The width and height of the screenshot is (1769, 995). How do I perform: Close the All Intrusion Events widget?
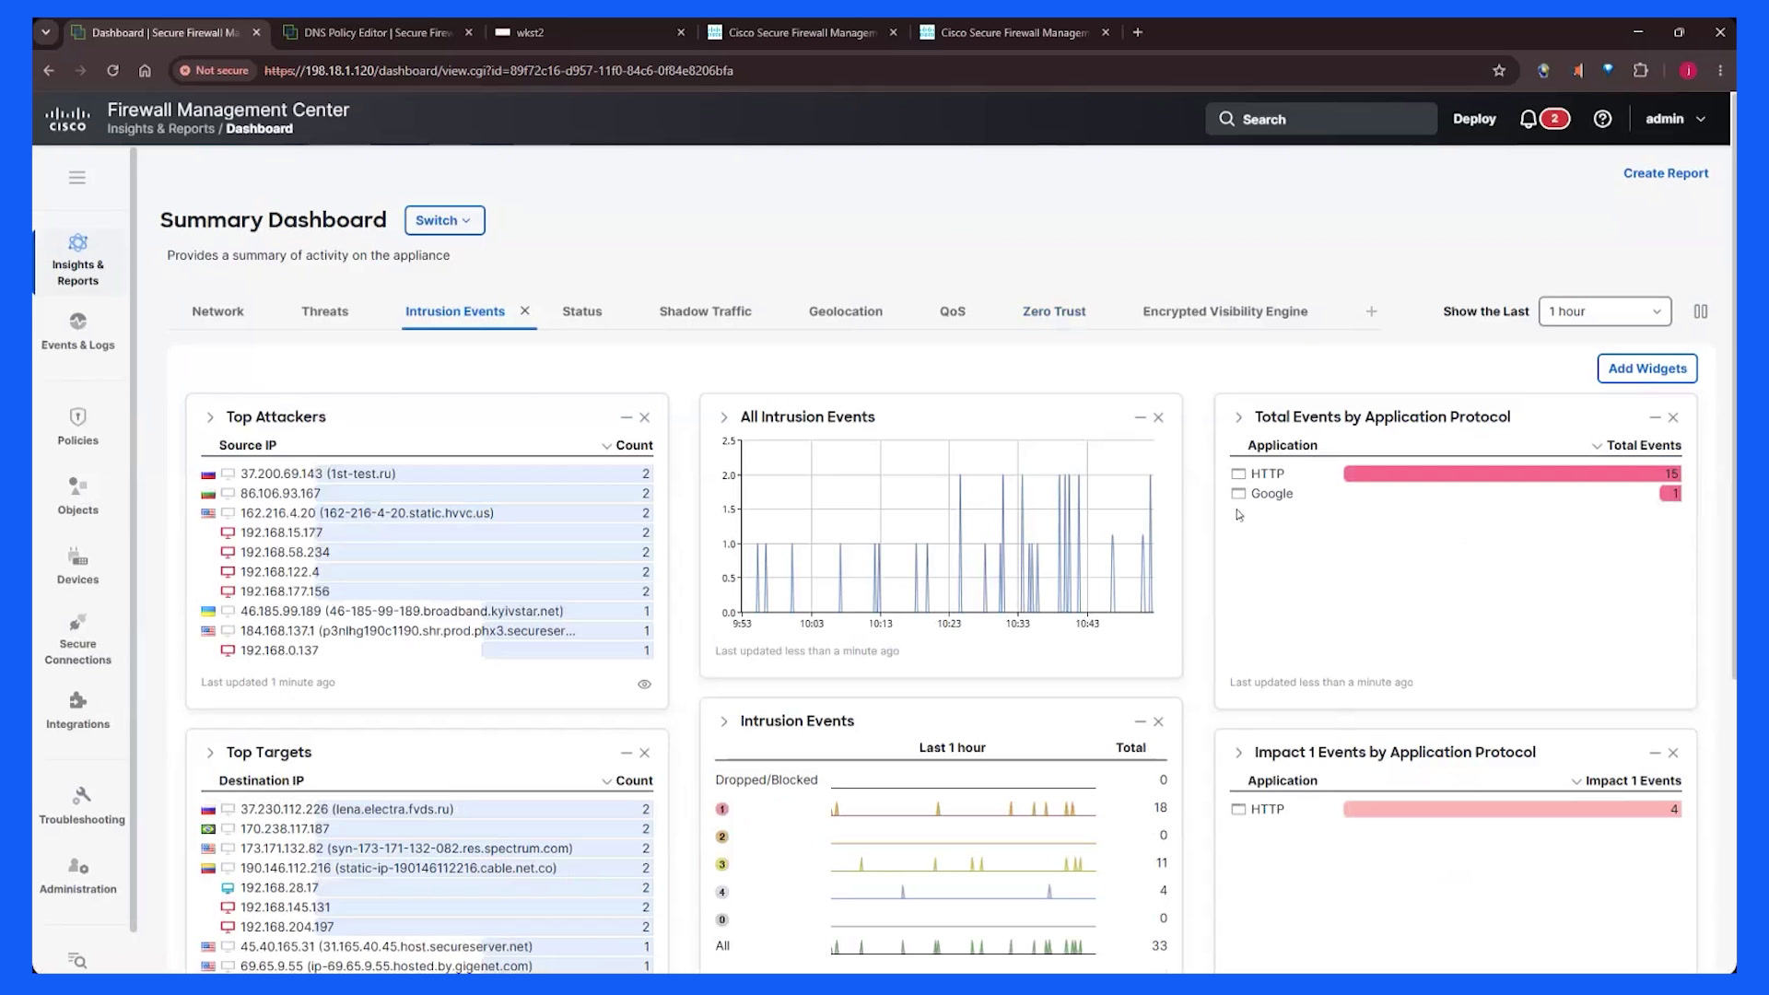coord(1158,417)
